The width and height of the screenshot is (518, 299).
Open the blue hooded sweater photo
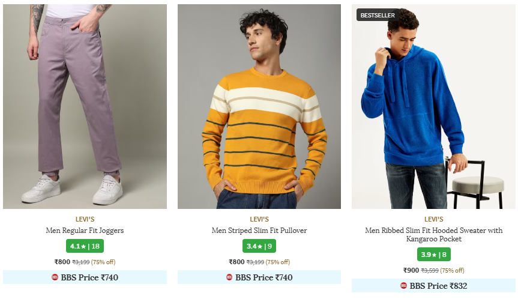coord(433,107)
